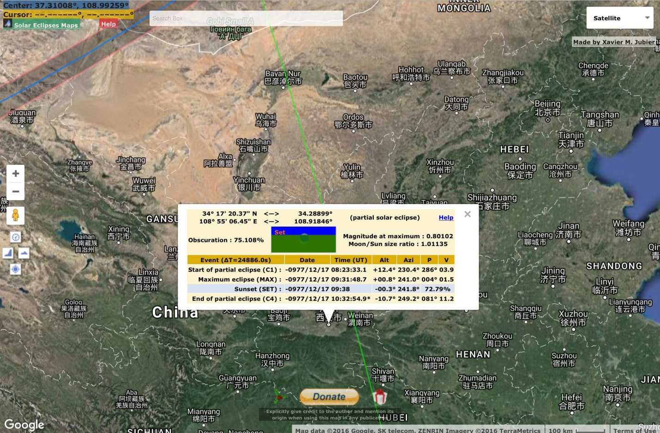Click the 34° 17' 20.37" N coordinate
Image resolution: width=660 pixels, height=433 pixels.
click(229, 213)
